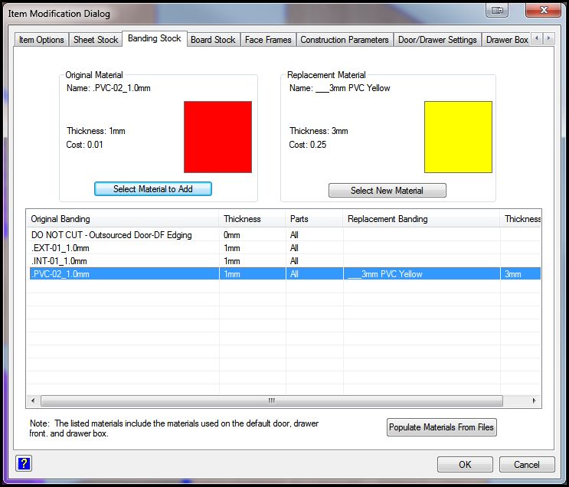Screen dimensions: 569x487
Task: Select the Construction Parameters tab
Action: (x=345, y=40)
